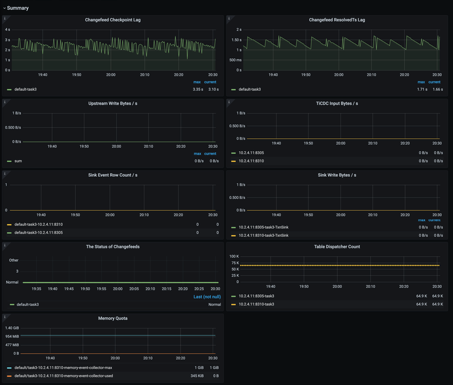Click info icon on Sink Write Bytes panel
The height and width of the screenshot is (385, 453).
[229, 174]
